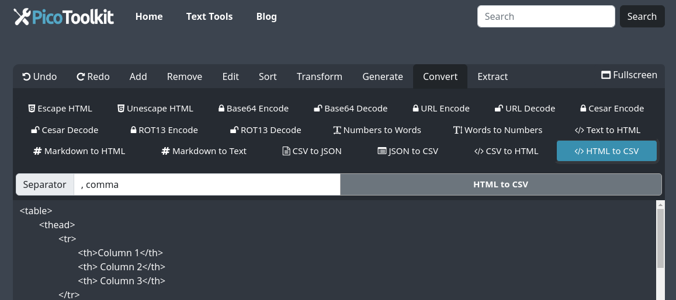Select the Markdown to HTML hash icon
The width and height of the screenshot is (676, 300).
pos(37,151)
